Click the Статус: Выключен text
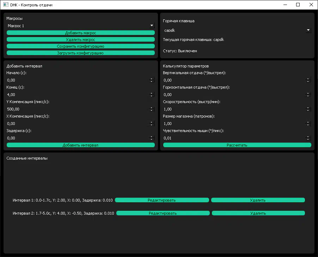318x257 pixels. pos(180,51)
